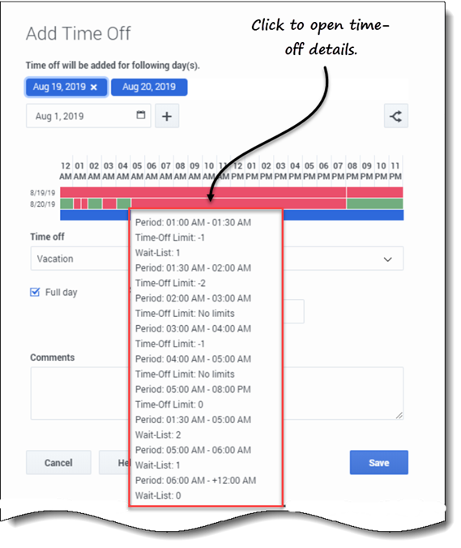Click the 8/19/19 row after 08 PM
The height and width of the screenshot is (548, 461).
[375, 192]
